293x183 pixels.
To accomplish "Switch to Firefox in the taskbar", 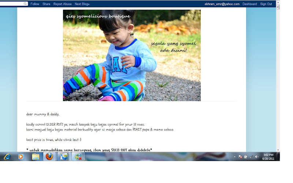I will pyautogui.click(x=49, y=157).
